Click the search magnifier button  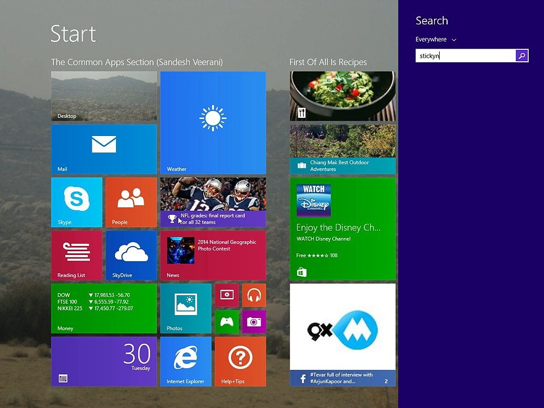pos(522,56)
